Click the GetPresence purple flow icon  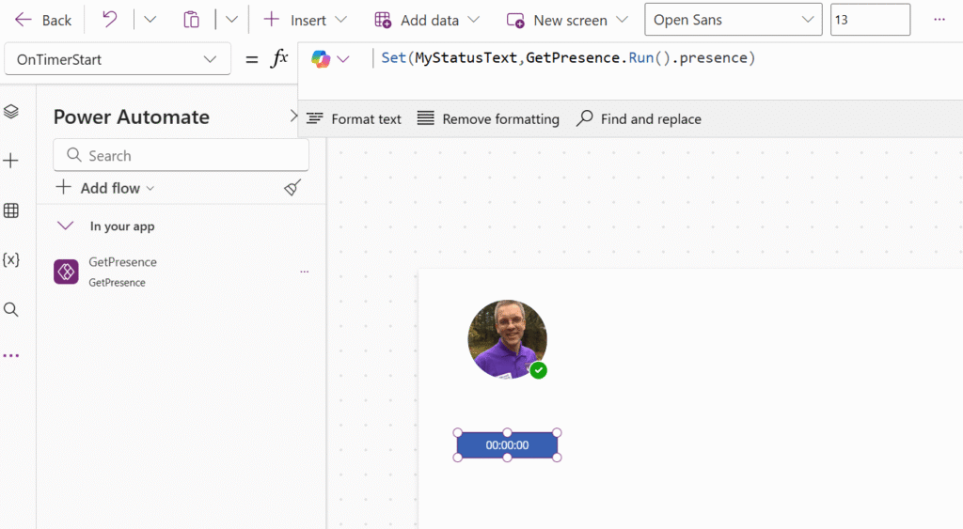coord(67,272)
